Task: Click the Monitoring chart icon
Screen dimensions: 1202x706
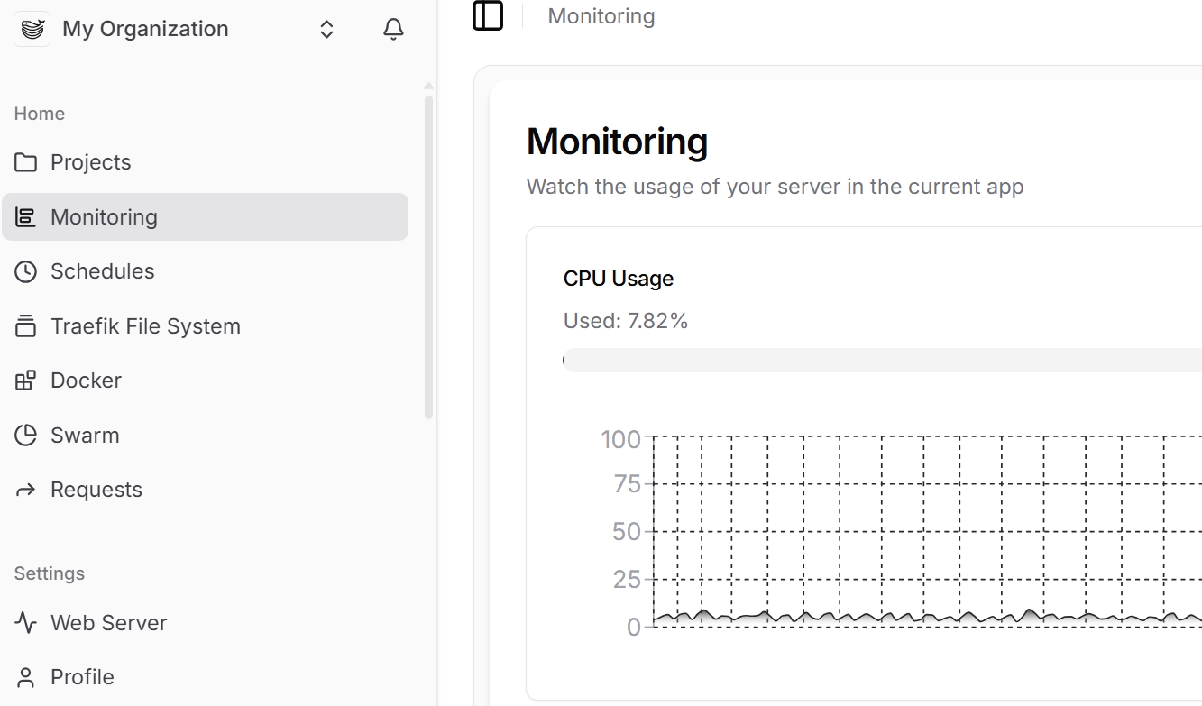Action: 26,217
